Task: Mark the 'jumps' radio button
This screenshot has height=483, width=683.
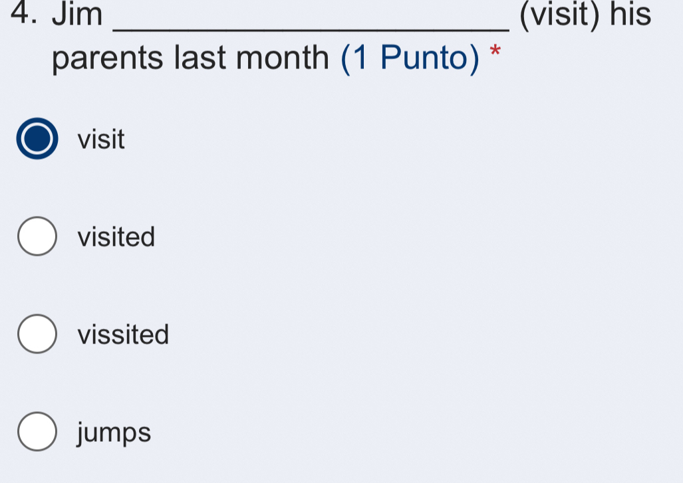Action: tap(37, 432)
